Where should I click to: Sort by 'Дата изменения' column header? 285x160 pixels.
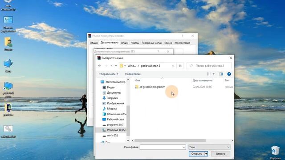tap(203, 80)
